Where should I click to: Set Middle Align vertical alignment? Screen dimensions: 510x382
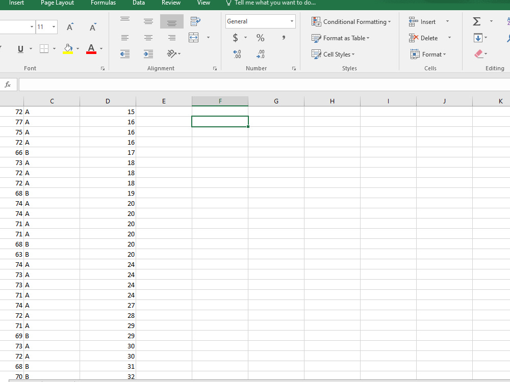pyautogui.click(x=148, y=21)
